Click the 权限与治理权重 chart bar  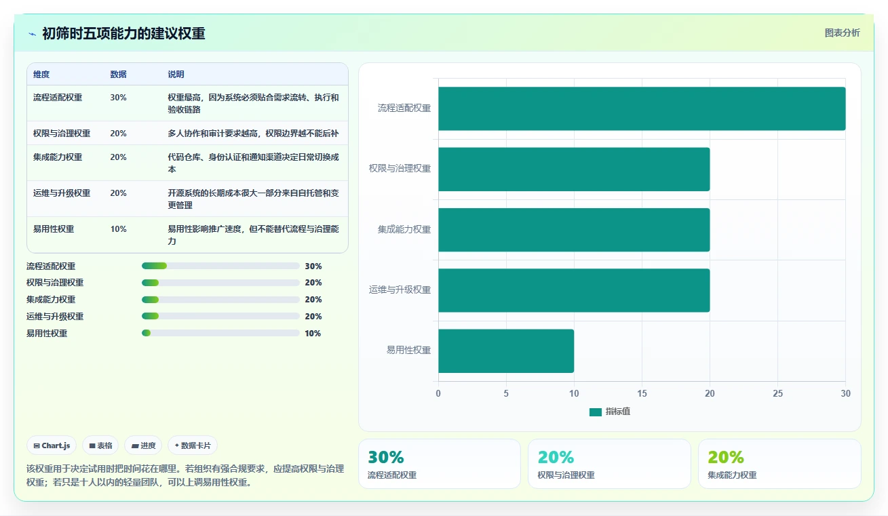point(574,169)
